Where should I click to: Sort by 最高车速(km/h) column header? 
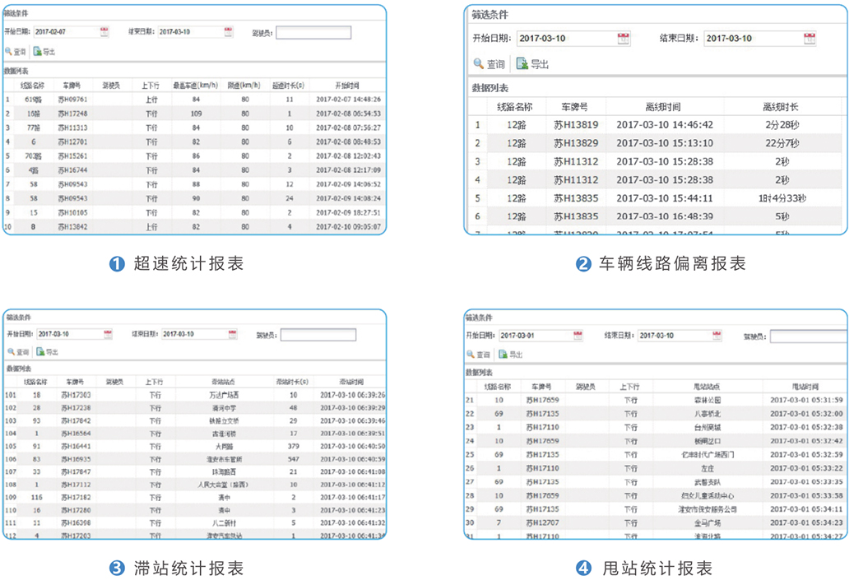point(195,85)
